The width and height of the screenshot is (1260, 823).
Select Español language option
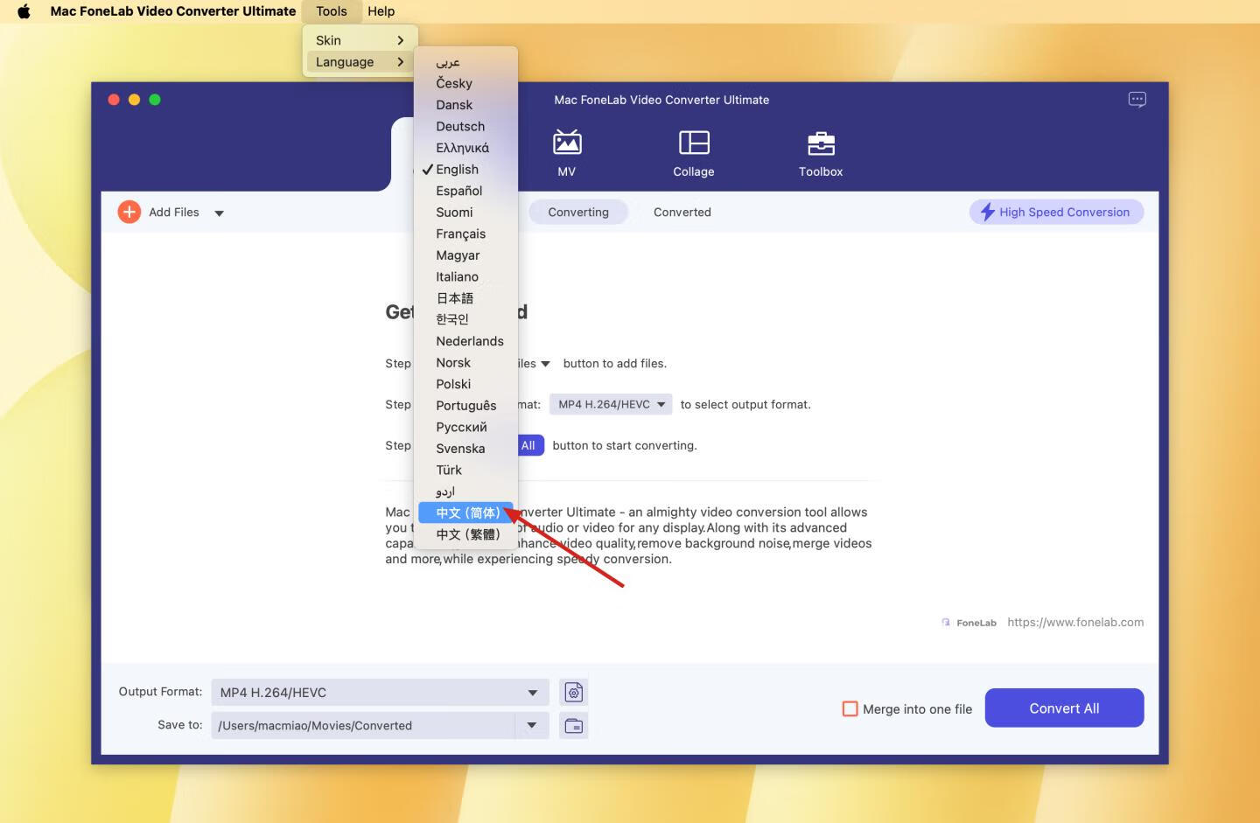[465, 191]
